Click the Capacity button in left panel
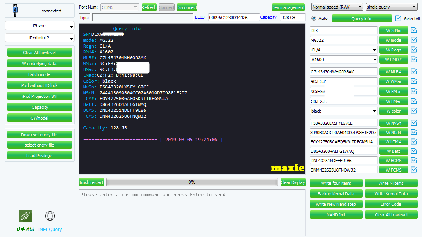This screenshot has width=422, height=237. point(39,107)
